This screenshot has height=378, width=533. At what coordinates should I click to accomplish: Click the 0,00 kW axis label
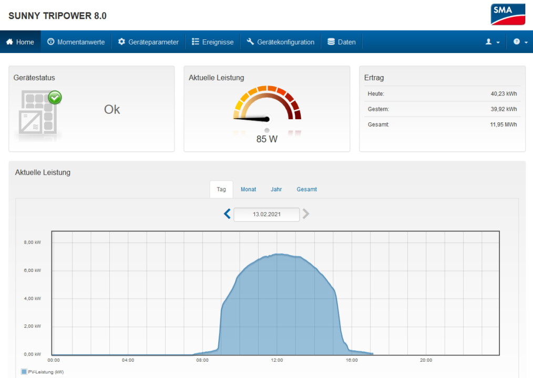pos(32,354)
